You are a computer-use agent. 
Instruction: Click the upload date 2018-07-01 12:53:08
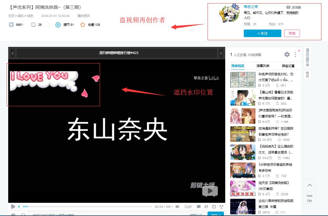[56, 16]
